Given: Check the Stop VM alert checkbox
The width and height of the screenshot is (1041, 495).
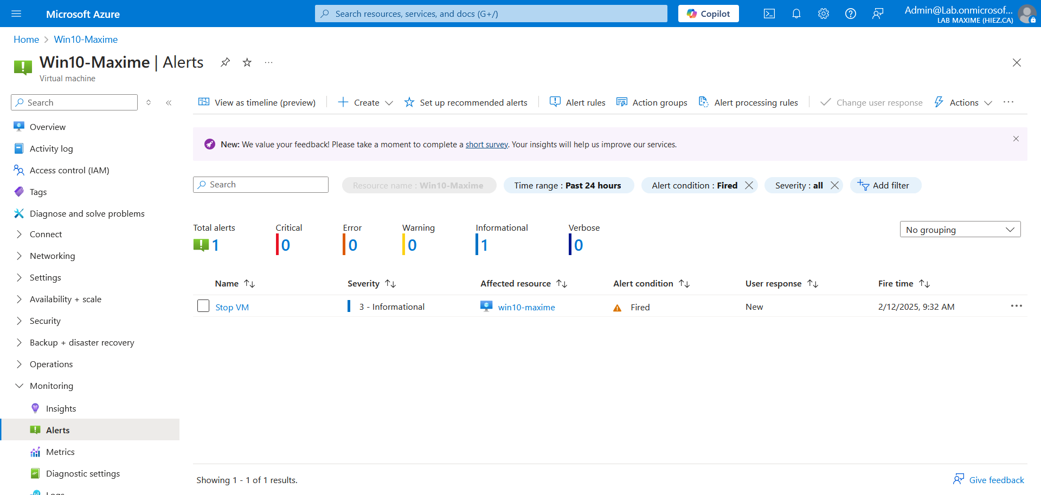Looking at the screenshot, I should tap(203, 306).
